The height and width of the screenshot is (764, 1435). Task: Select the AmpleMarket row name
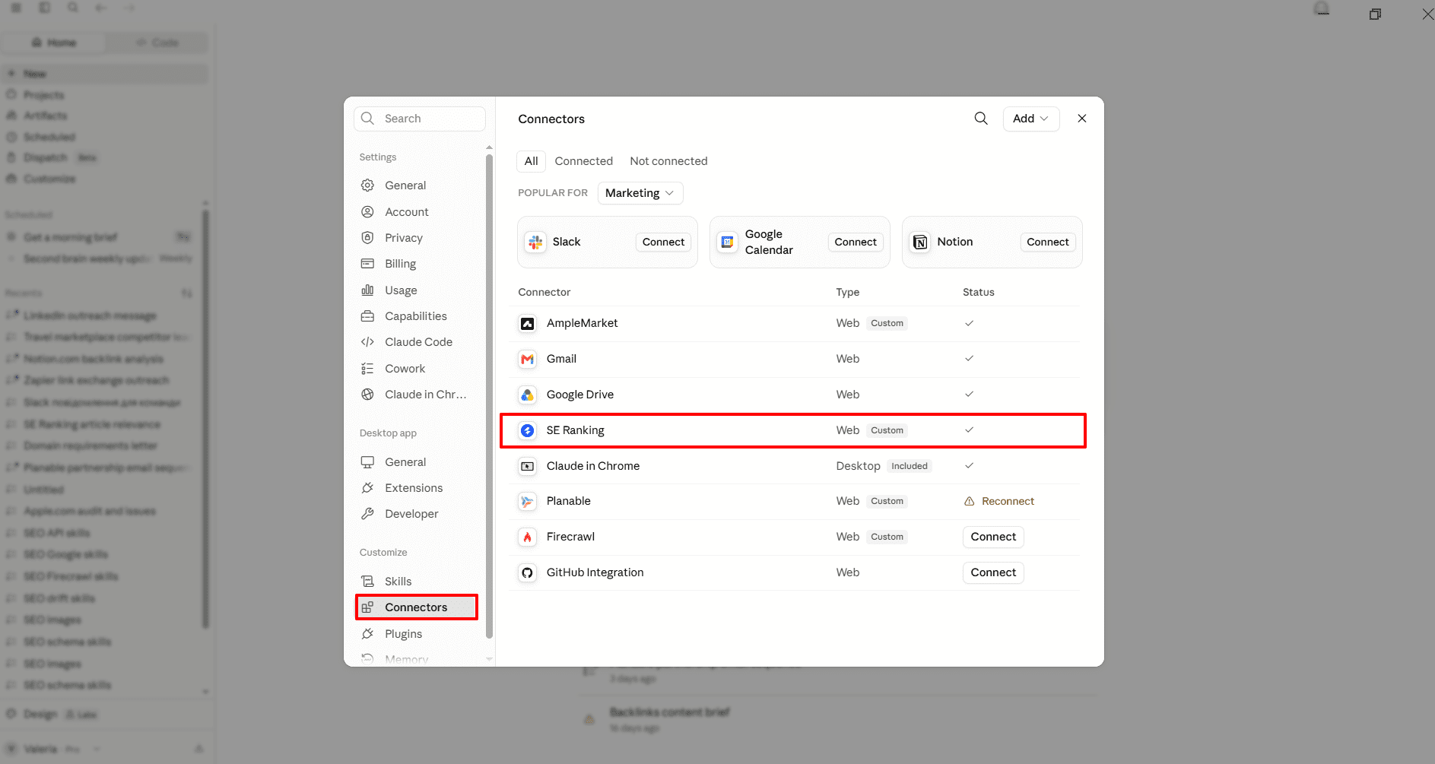(582, 323)
